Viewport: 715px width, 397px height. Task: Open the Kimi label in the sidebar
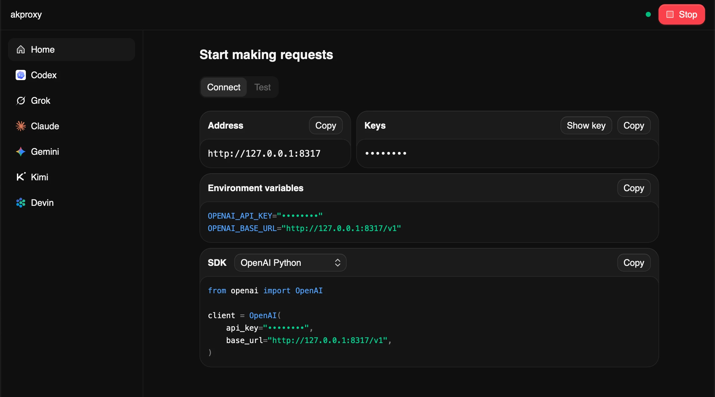[40, 177]
